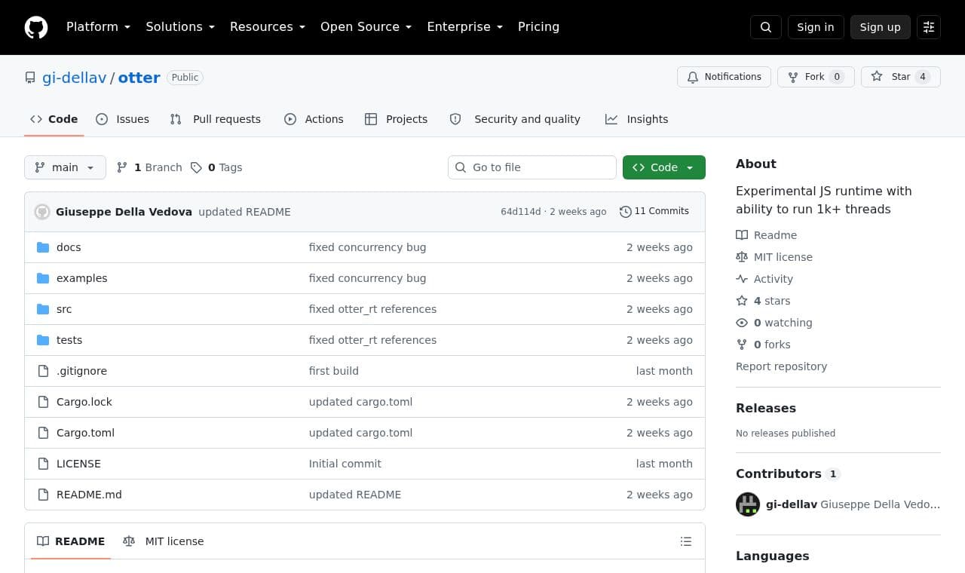View the 0 Tags link
The height and width of the screenshot is (573, 965).
pos(216,167)
